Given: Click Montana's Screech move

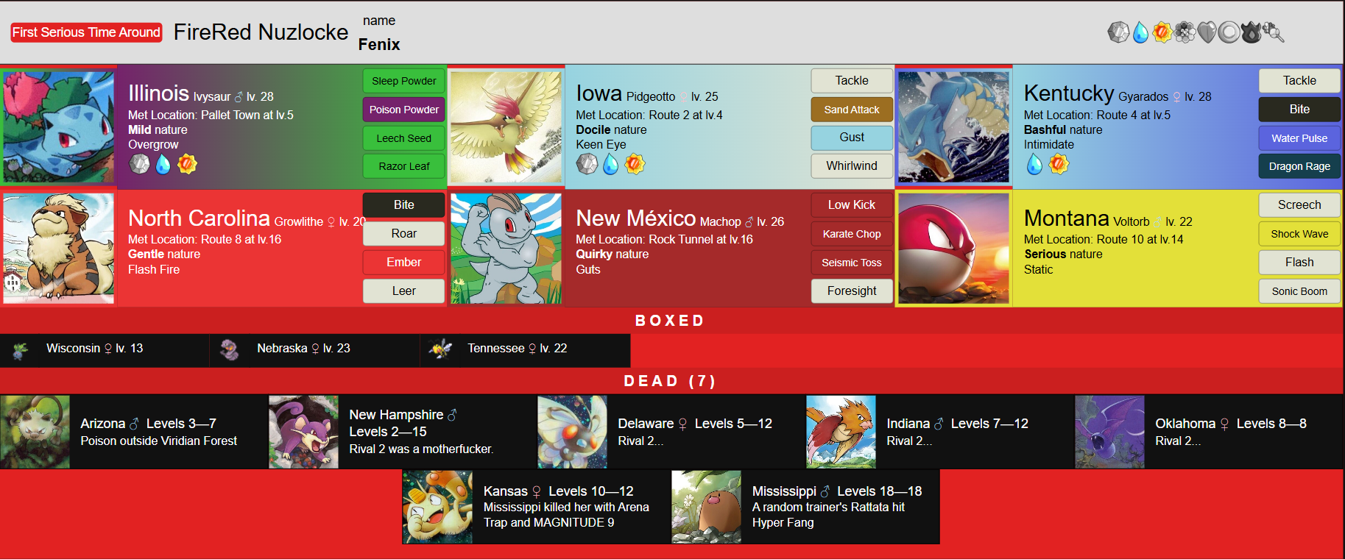Looking at the screenshot, I should [x=1299, y=205].
